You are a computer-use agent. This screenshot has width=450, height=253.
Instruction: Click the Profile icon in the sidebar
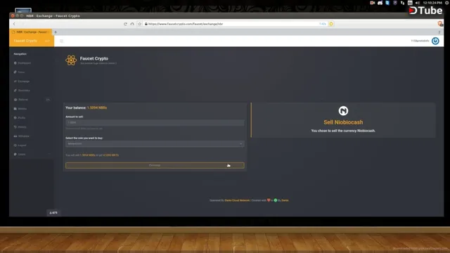tap(15, 118)
